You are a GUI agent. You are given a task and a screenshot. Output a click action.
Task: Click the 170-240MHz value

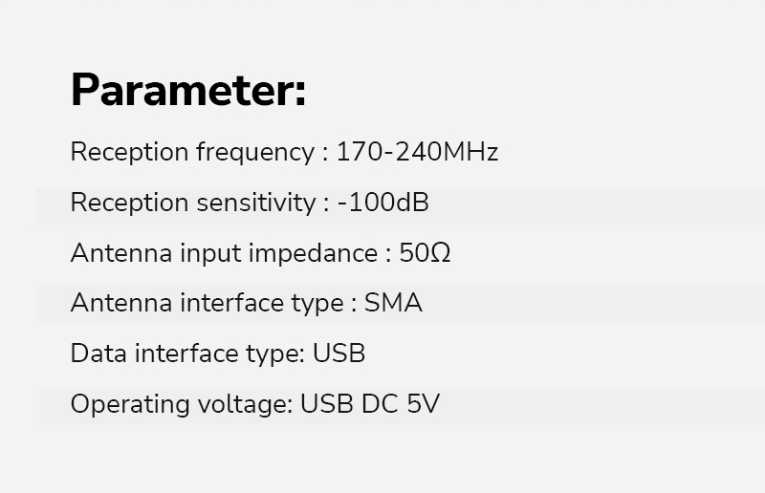418,152
